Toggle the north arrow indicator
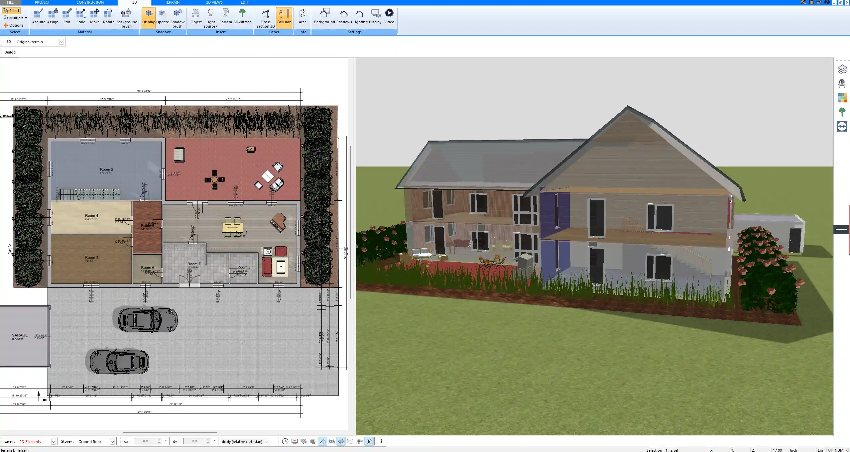The image size is (850, 452). coord(369,441)
